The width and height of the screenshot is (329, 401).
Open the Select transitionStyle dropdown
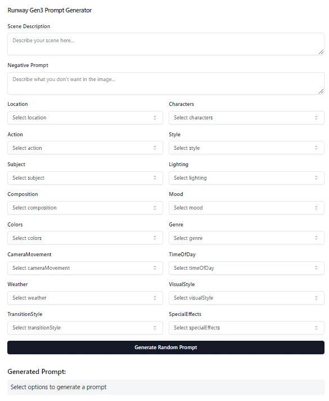(85, 328)
